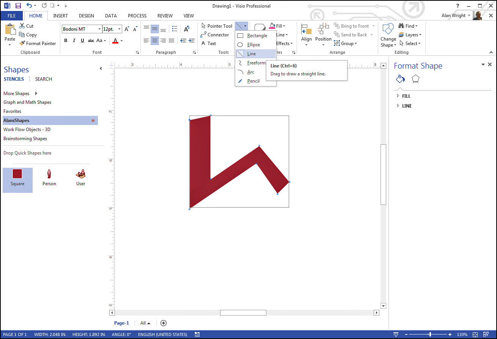This screenshot has width=497, height=339.
Task: Choose Ellipse from drawing tools menu
Action: point(256,45)
